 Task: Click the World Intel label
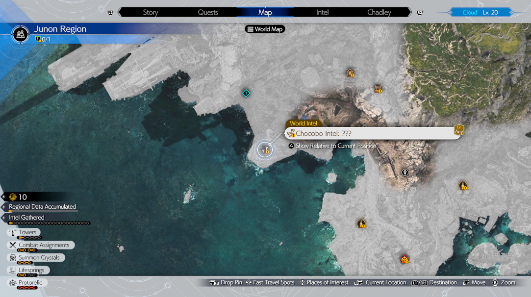pyautogui.click(x=303, y=124)
